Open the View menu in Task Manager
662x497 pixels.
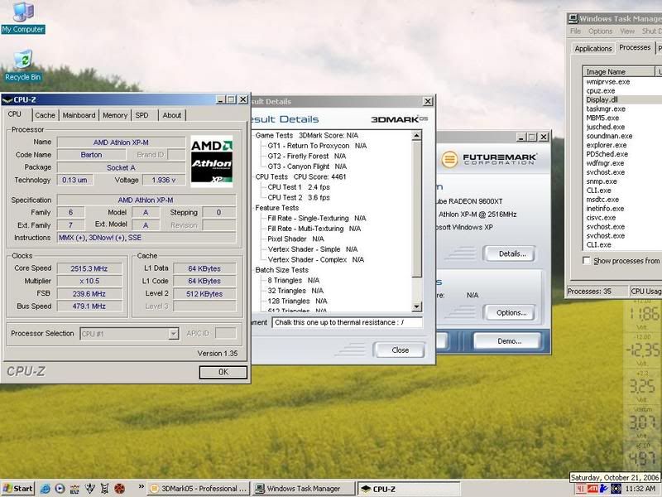pyautogui.click(x=627, y=31)
